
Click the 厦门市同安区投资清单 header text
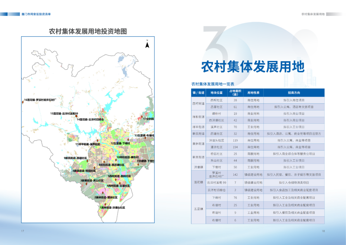[x=36, y=14]
